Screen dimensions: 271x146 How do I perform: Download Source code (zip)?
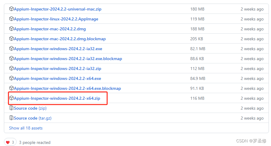point(30,108)
